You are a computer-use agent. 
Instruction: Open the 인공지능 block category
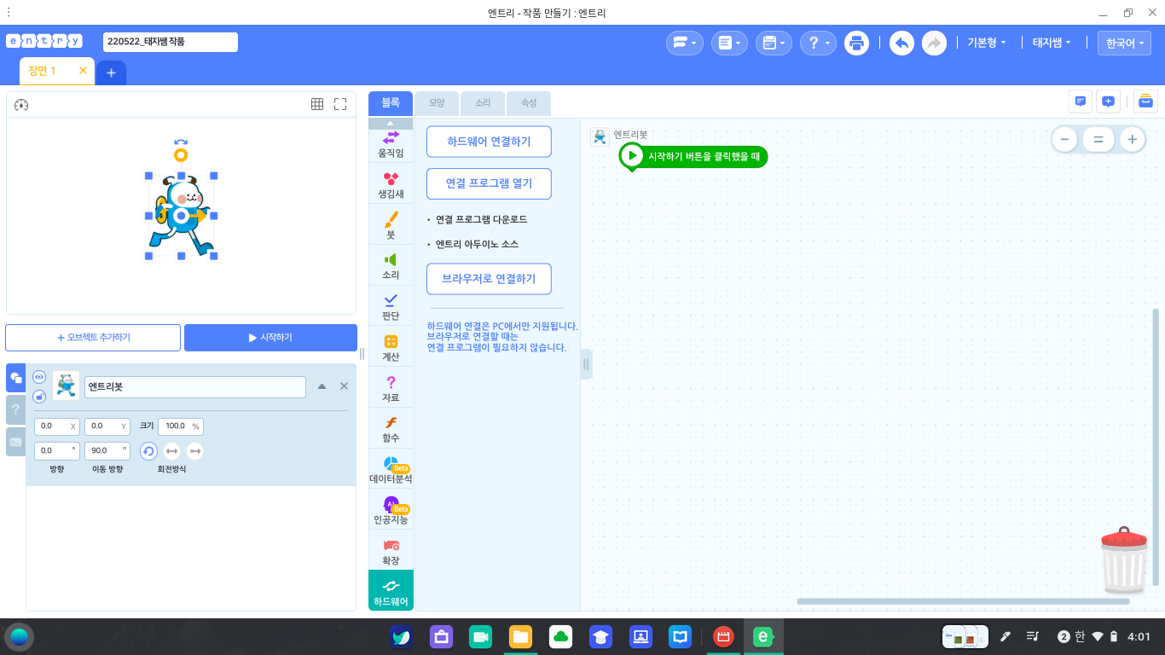(391, 511)
